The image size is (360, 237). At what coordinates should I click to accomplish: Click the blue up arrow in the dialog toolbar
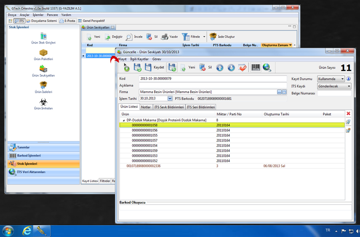[220, 68]
